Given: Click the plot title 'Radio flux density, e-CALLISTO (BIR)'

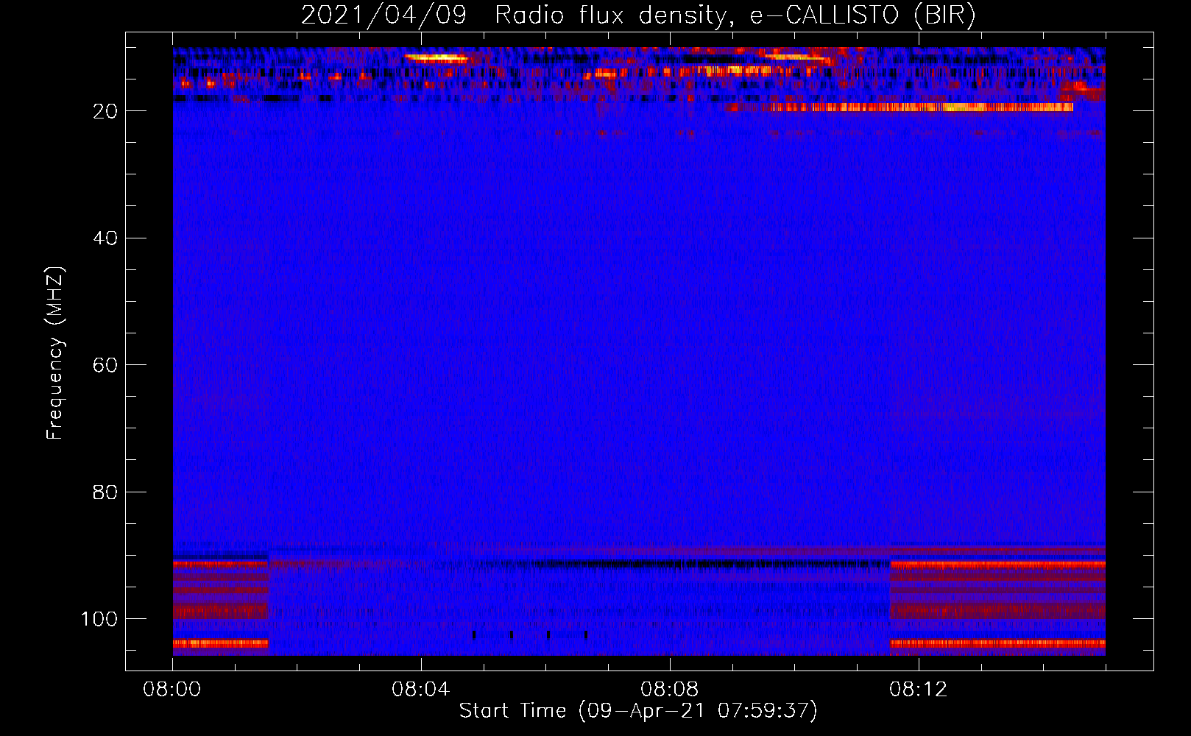Looking at the screenshot, I should click(x=735, y=15).
